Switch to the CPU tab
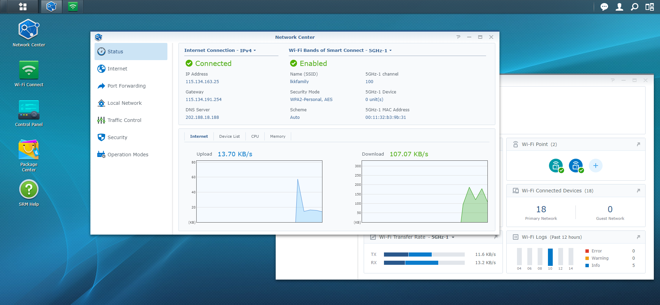Image resolution: width=660 pixels, height=305 pixels. pyautogui.click(x=255, y=136)
